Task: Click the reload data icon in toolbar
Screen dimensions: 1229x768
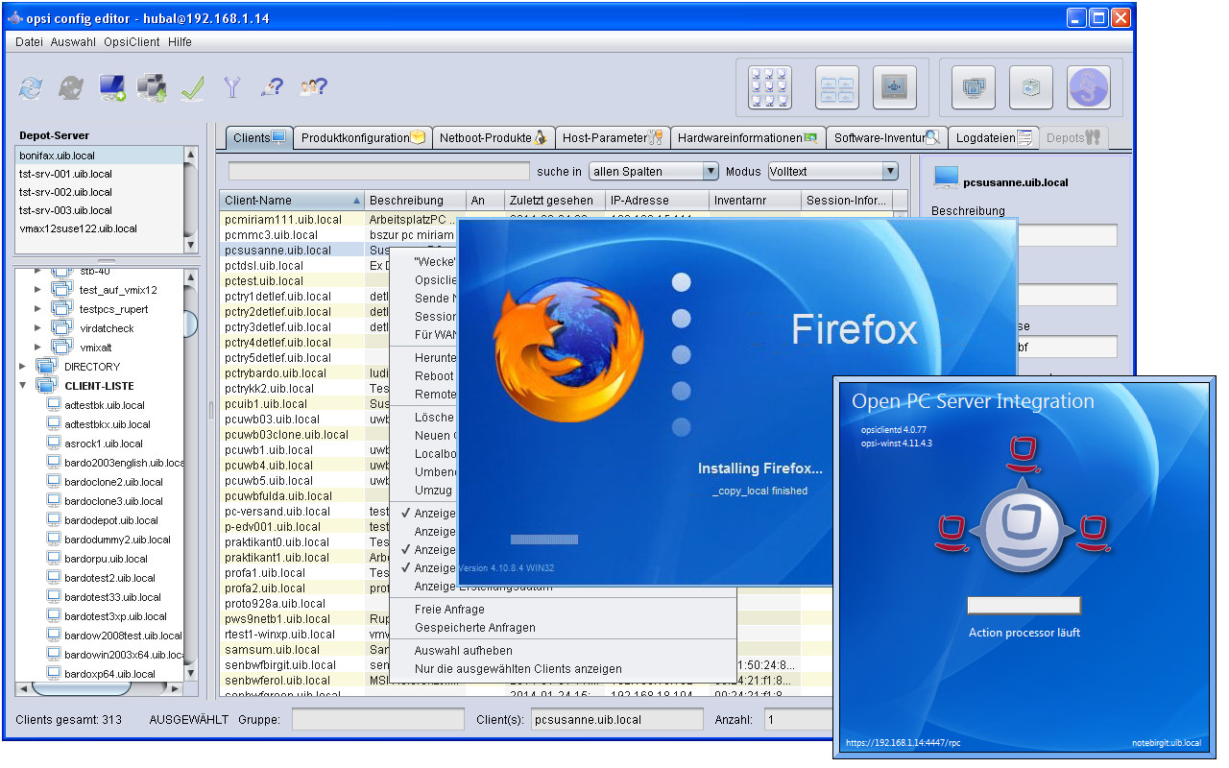Action: (x=31, y=88)
